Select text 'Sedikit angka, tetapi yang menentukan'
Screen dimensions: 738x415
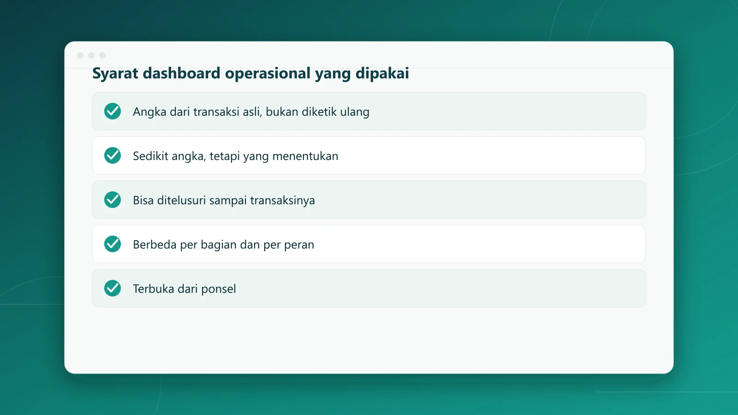point(235,156)
